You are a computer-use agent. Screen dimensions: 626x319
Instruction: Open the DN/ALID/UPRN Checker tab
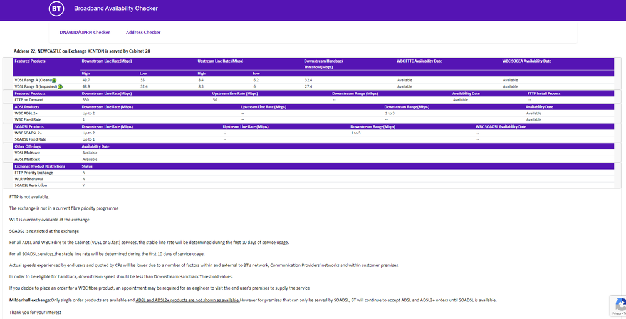pyautogui.click(x=85, y=32)
